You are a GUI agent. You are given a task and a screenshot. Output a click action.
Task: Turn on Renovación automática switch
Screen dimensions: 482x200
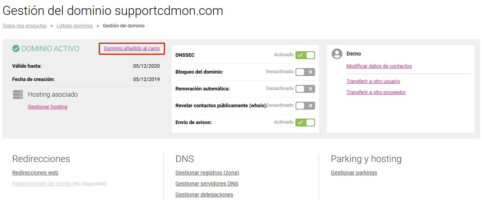(305, 89)
